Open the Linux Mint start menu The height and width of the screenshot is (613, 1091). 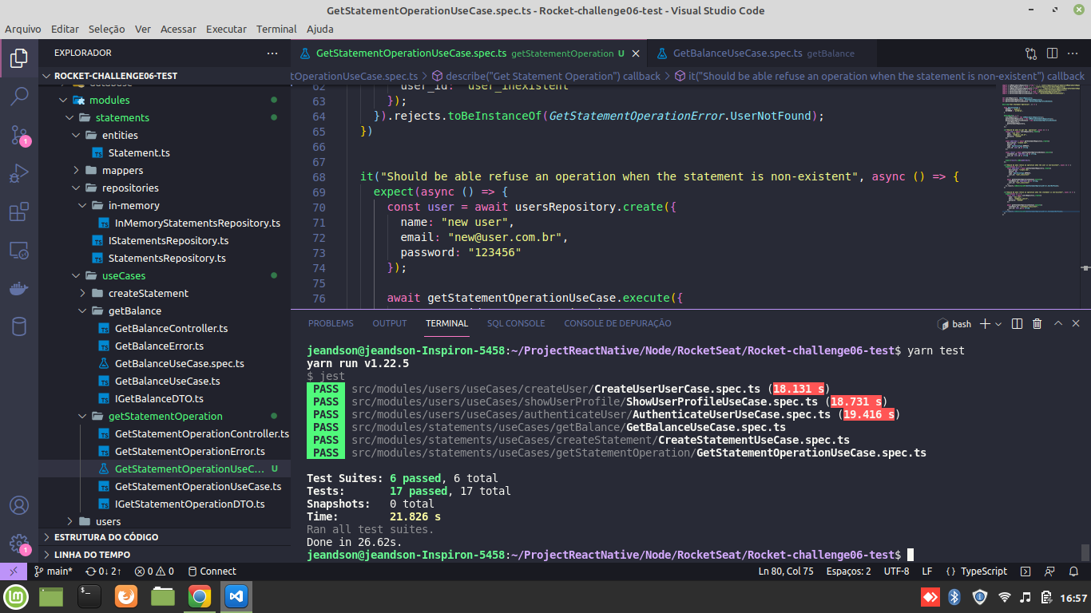(16, 596)
